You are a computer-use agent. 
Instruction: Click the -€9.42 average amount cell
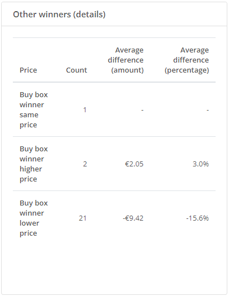[x=133, y=218]
